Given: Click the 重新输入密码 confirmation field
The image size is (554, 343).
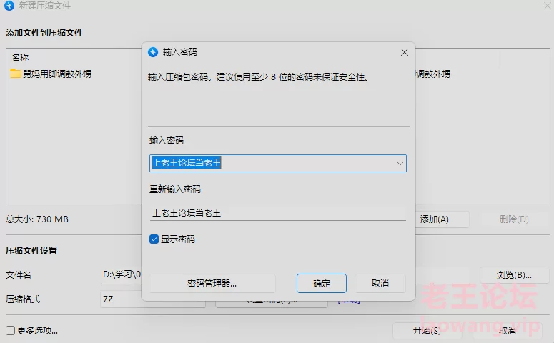Looking at the screenshot, I should 277,213.
